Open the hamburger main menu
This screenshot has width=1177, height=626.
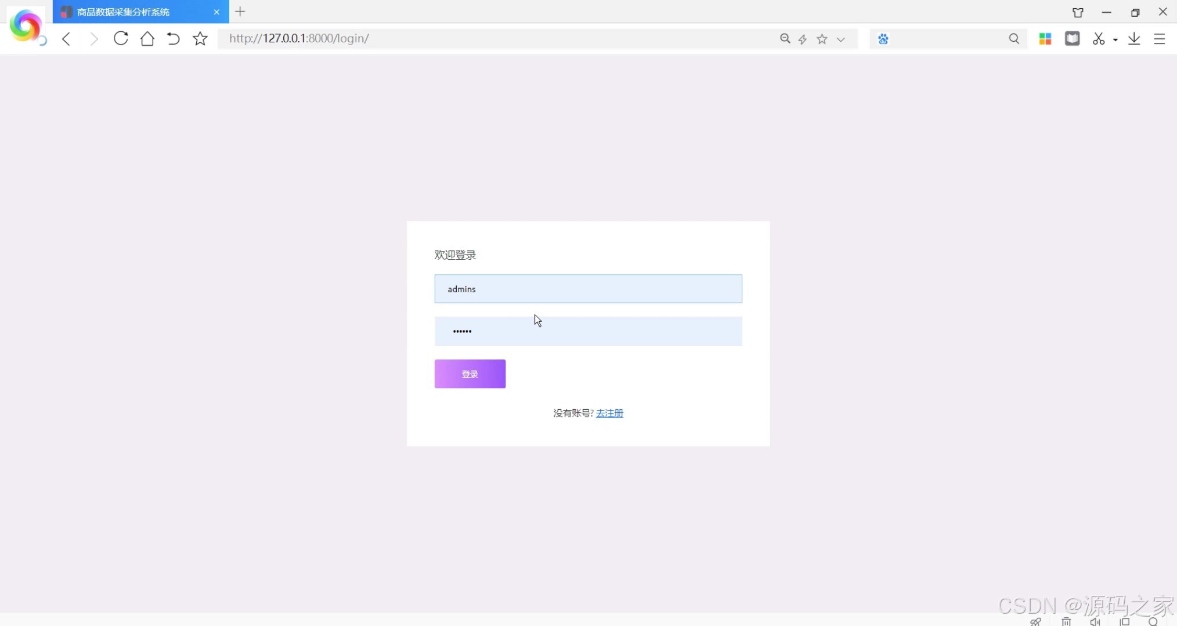click(1159, 38)
